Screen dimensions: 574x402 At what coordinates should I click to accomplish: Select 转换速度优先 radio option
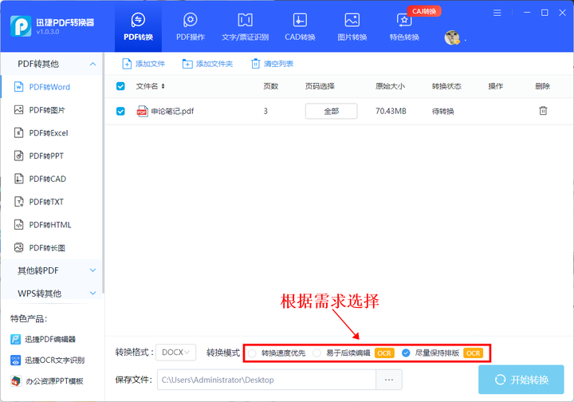[253, 353]
